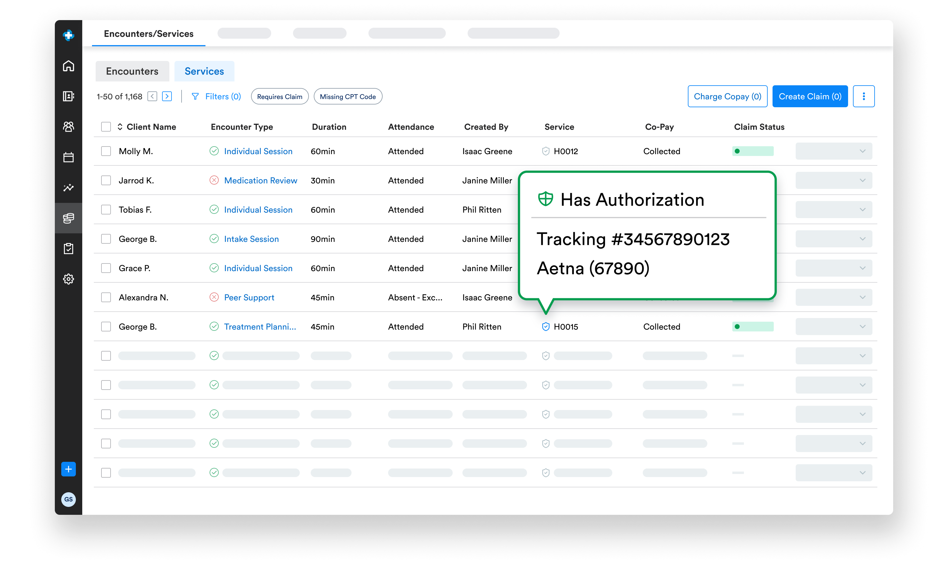This screenshot has height=580, width=948.
Task: Click the funnel filter icon
Action: [195, 96]
